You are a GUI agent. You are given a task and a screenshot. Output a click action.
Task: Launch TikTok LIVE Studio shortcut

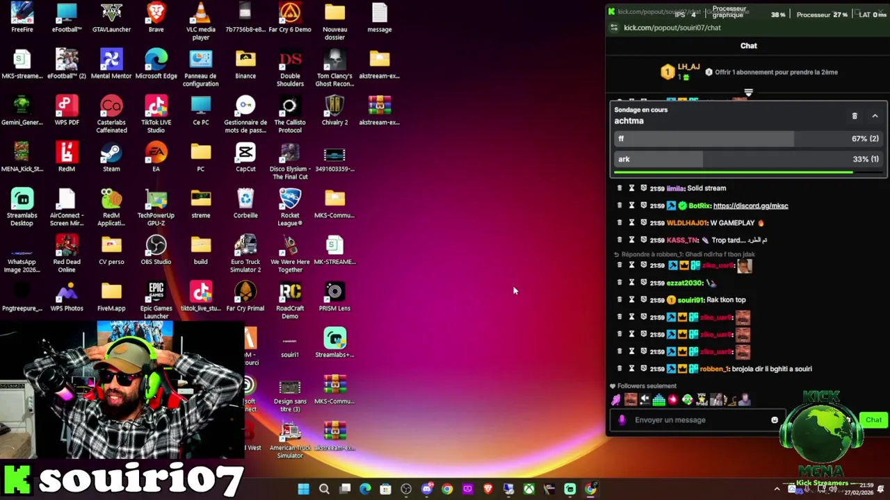click(x=156, y=115)
